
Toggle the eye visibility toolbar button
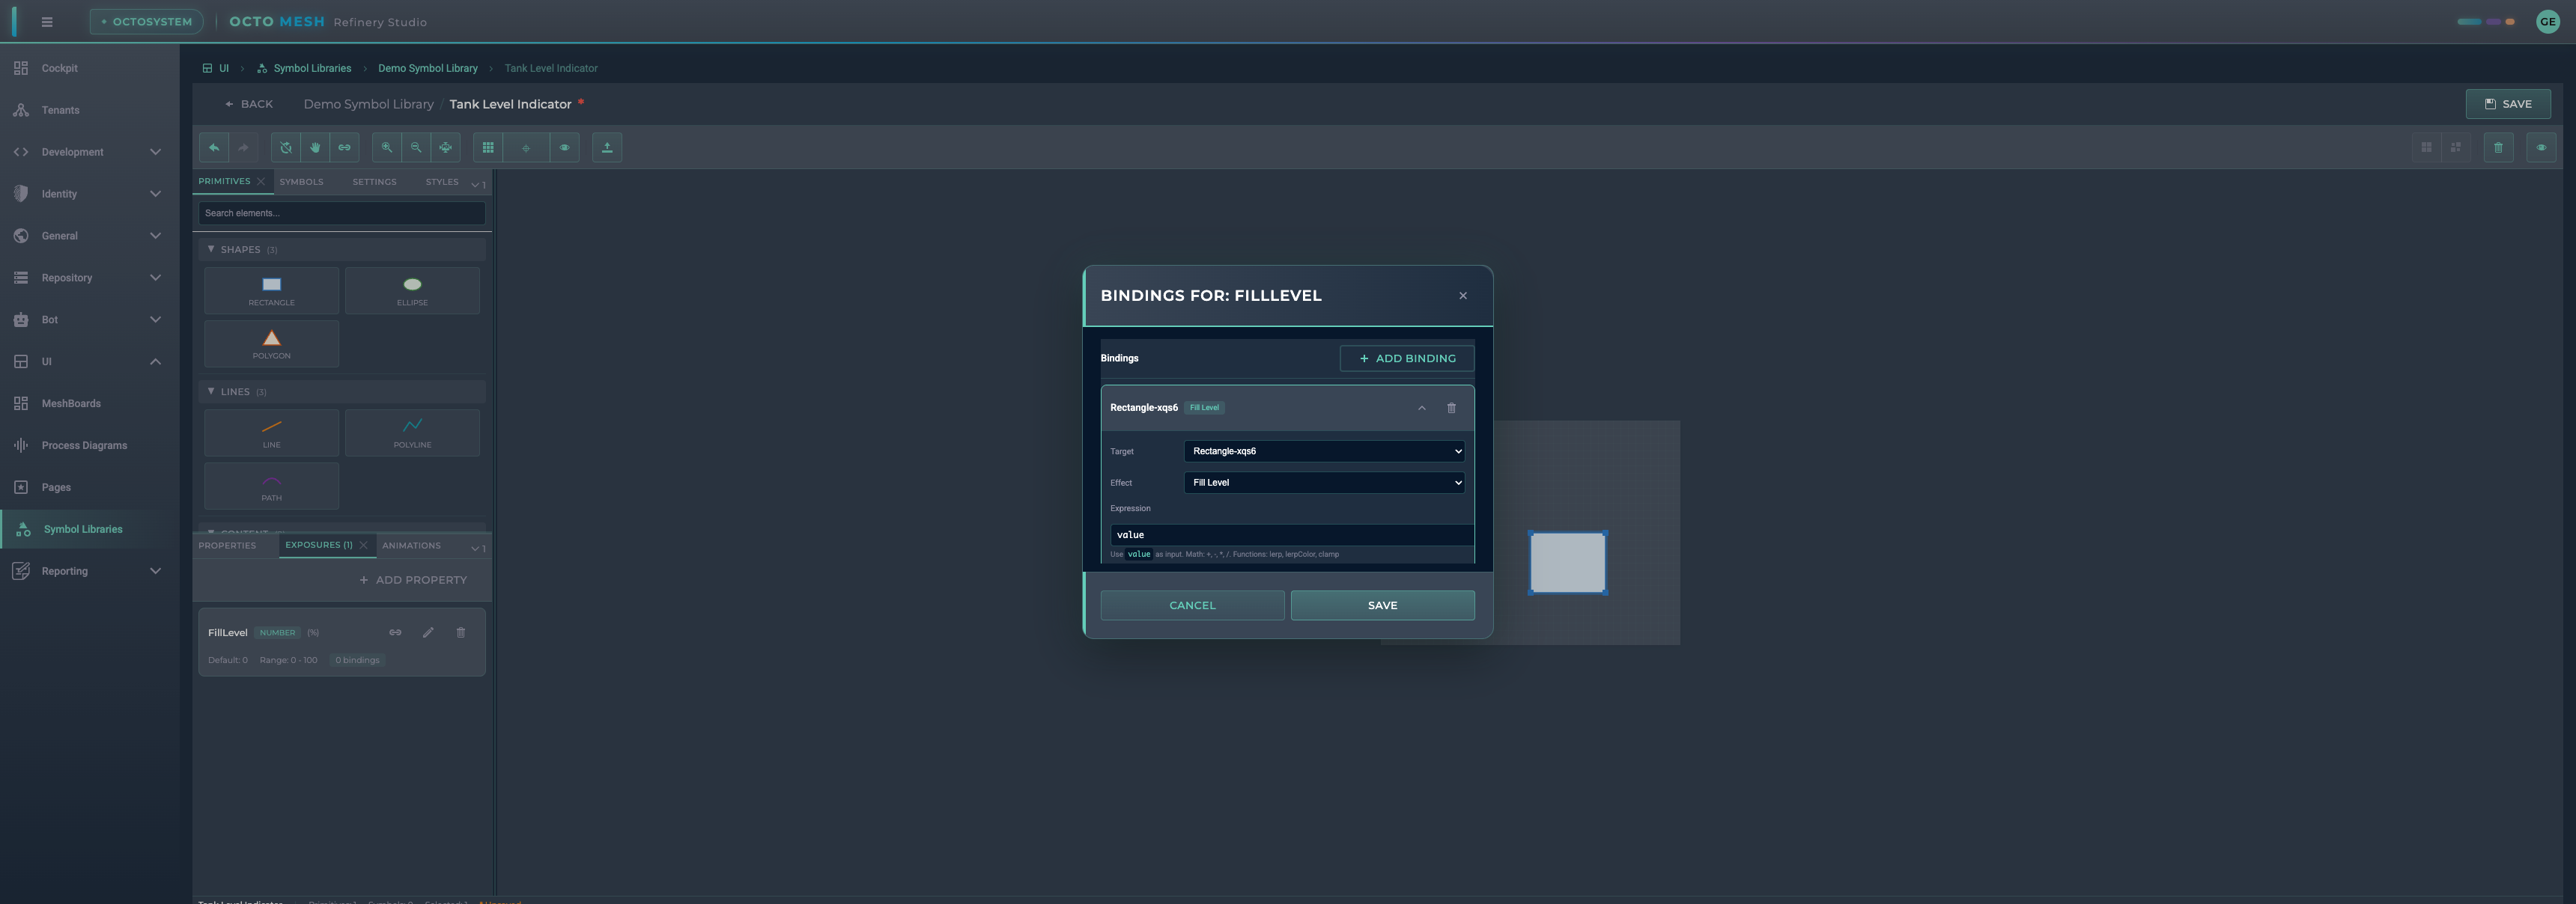click(x=564, y=148)
